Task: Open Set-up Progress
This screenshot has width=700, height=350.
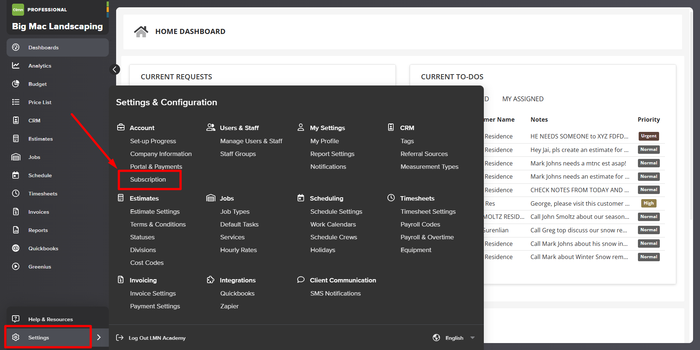Action: [153, 141]
